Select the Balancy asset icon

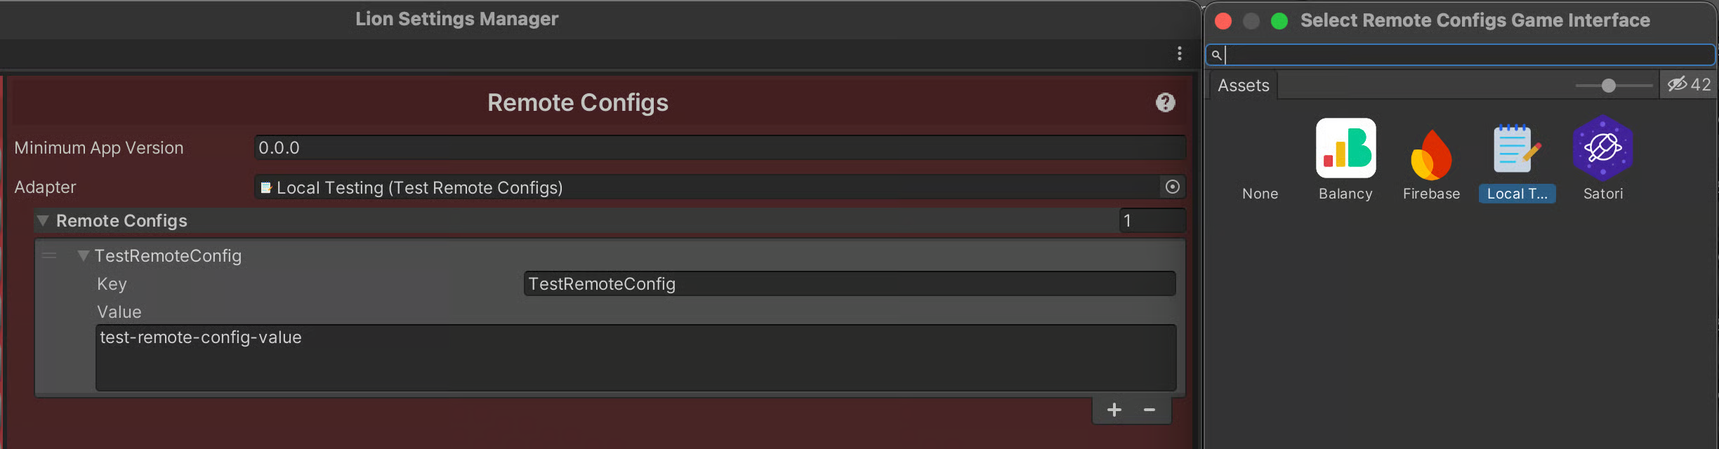point(1345,148)
